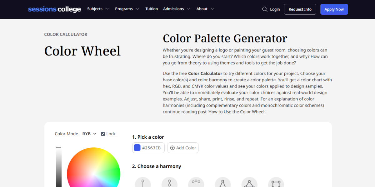Click the Add Color button
The image size is (375, 187).
coord(183,147)
